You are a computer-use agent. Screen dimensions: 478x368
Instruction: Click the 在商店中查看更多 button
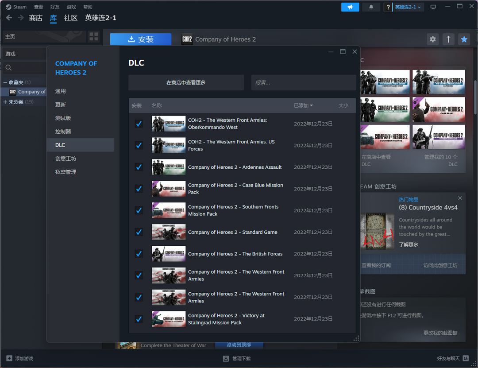(186, 83)
